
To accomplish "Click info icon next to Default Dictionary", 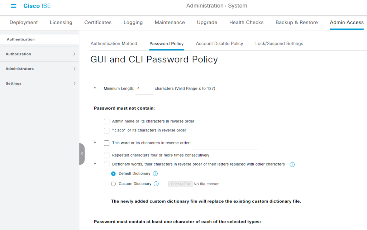I will [155, 174].
